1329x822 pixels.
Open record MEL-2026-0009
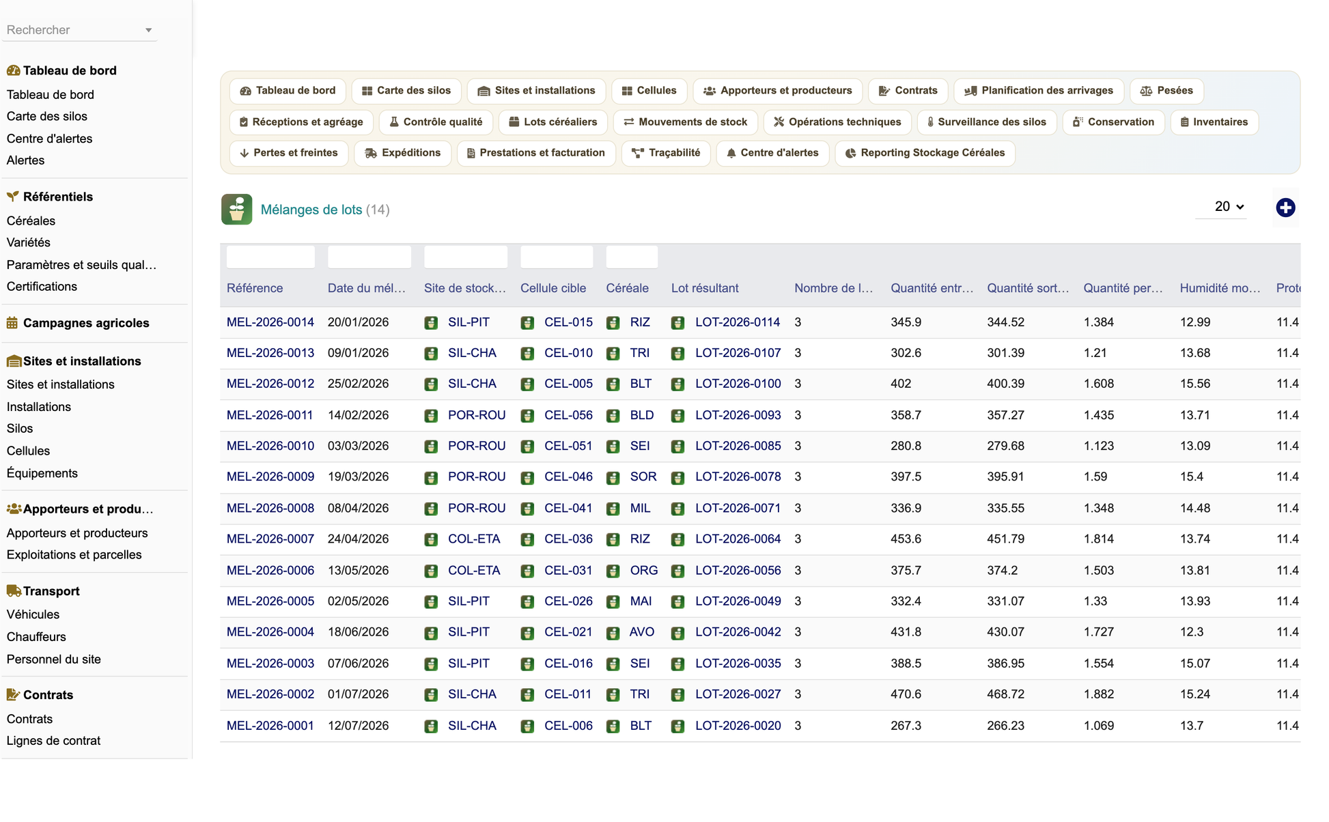pyautogui.click(x=270, y=477)
